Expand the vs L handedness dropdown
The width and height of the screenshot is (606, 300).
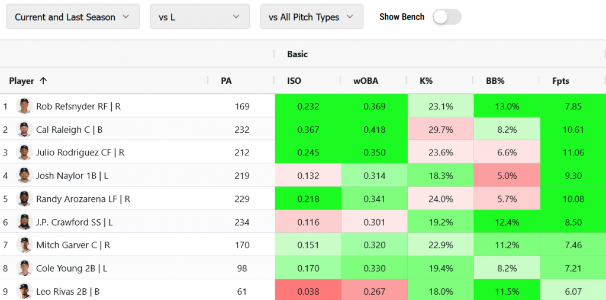coord(199,17)
